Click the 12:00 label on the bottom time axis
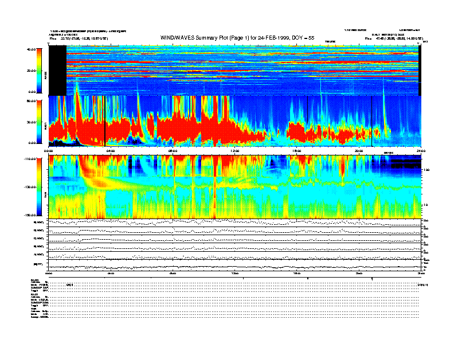The image size is (454, 351). (x=235, y=274)
